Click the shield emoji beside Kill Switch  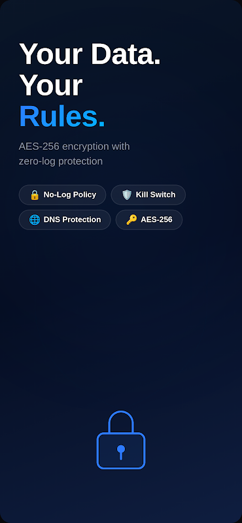(x=127, y=195)
